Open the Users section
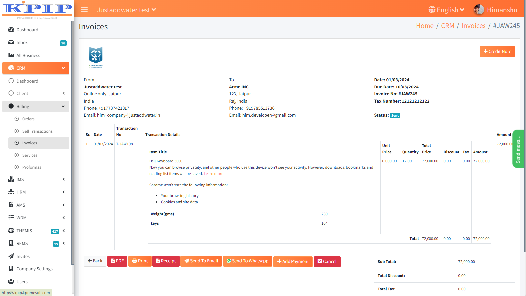The width and height of the screenshot is (526, 296). pos(22,282)
